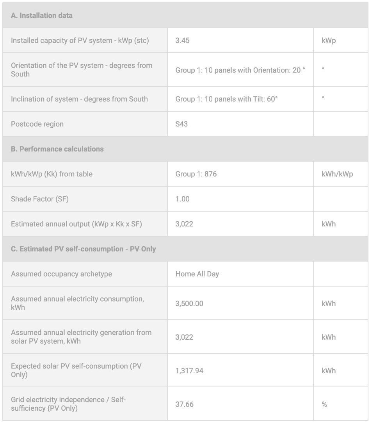This screenshot has height=424, width=370.
Task: Click the 'C. Estimated PV self-consumption' section header
Action: point(84,249)
